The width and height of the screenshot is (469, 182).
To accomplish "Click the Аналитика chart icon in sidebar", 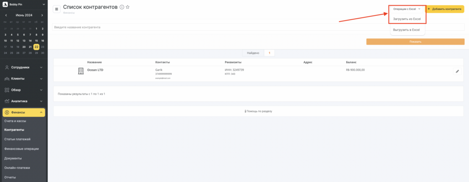I will [x=7, y=101].
